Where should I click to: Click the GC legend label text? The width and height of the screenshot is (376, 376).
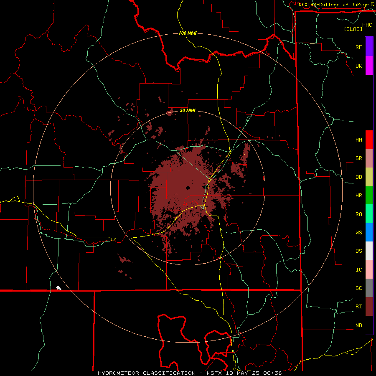tap(358, 288)
